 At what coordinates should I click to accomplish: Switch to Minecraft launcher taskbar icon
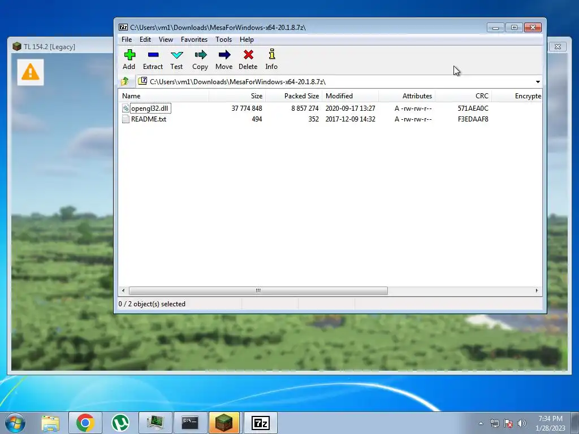coord(224,423)
